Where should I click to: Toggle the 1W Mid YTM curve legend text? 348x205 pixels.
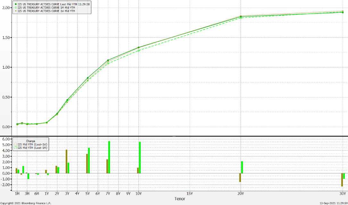pyautogui.click(x=46, y=11)
